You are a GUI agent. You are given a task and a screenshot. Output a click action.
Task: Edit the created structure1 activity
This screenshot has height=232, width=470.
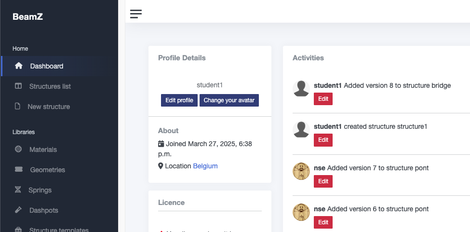tap(323, 140)
